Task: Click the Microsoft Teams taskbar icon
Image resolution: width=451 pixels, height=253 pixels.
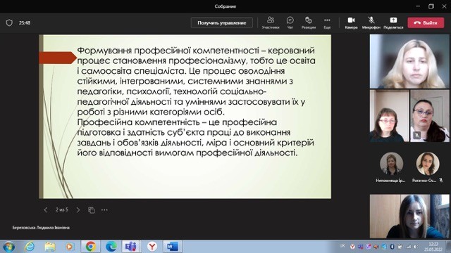Action: pos(131,247)
